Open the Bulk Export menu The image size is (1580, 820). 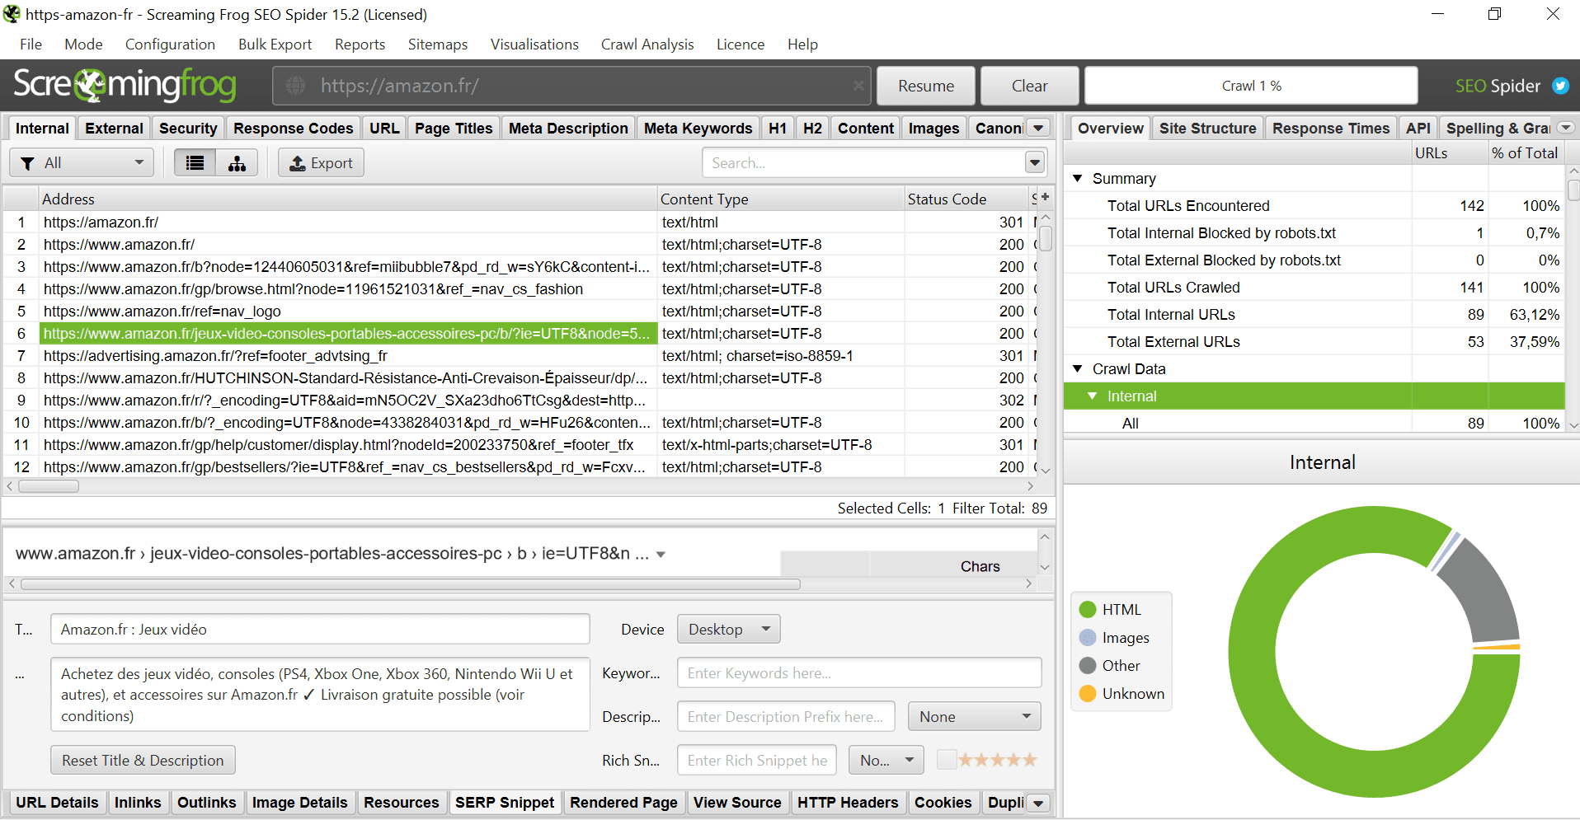point(275,45)
